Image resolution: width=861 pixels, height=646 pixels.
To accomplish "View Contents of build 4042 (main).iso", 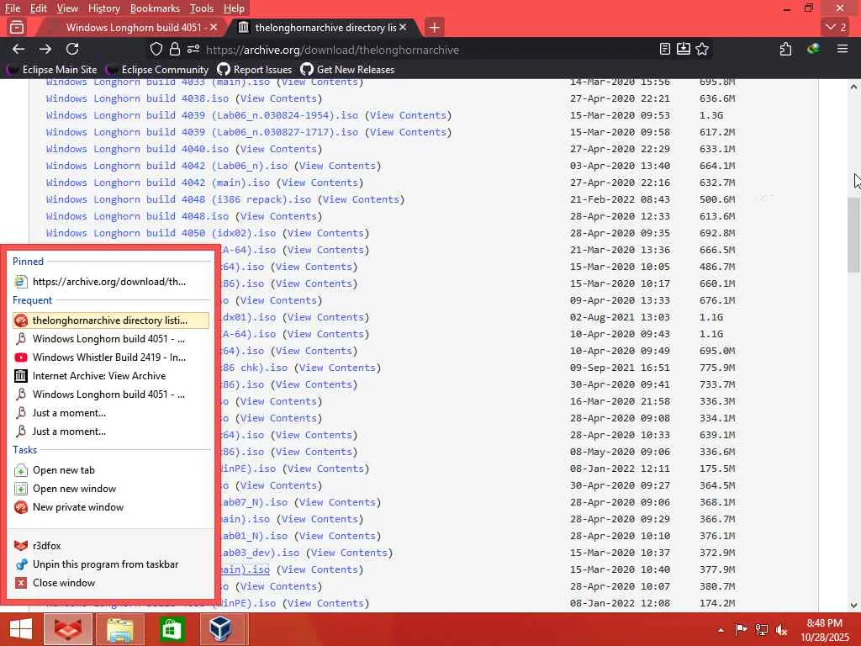I will (320, 183).
